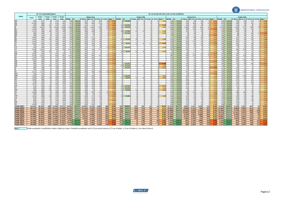
Task: Click the Total column header under contestații
Action: [x=32, y=18]
